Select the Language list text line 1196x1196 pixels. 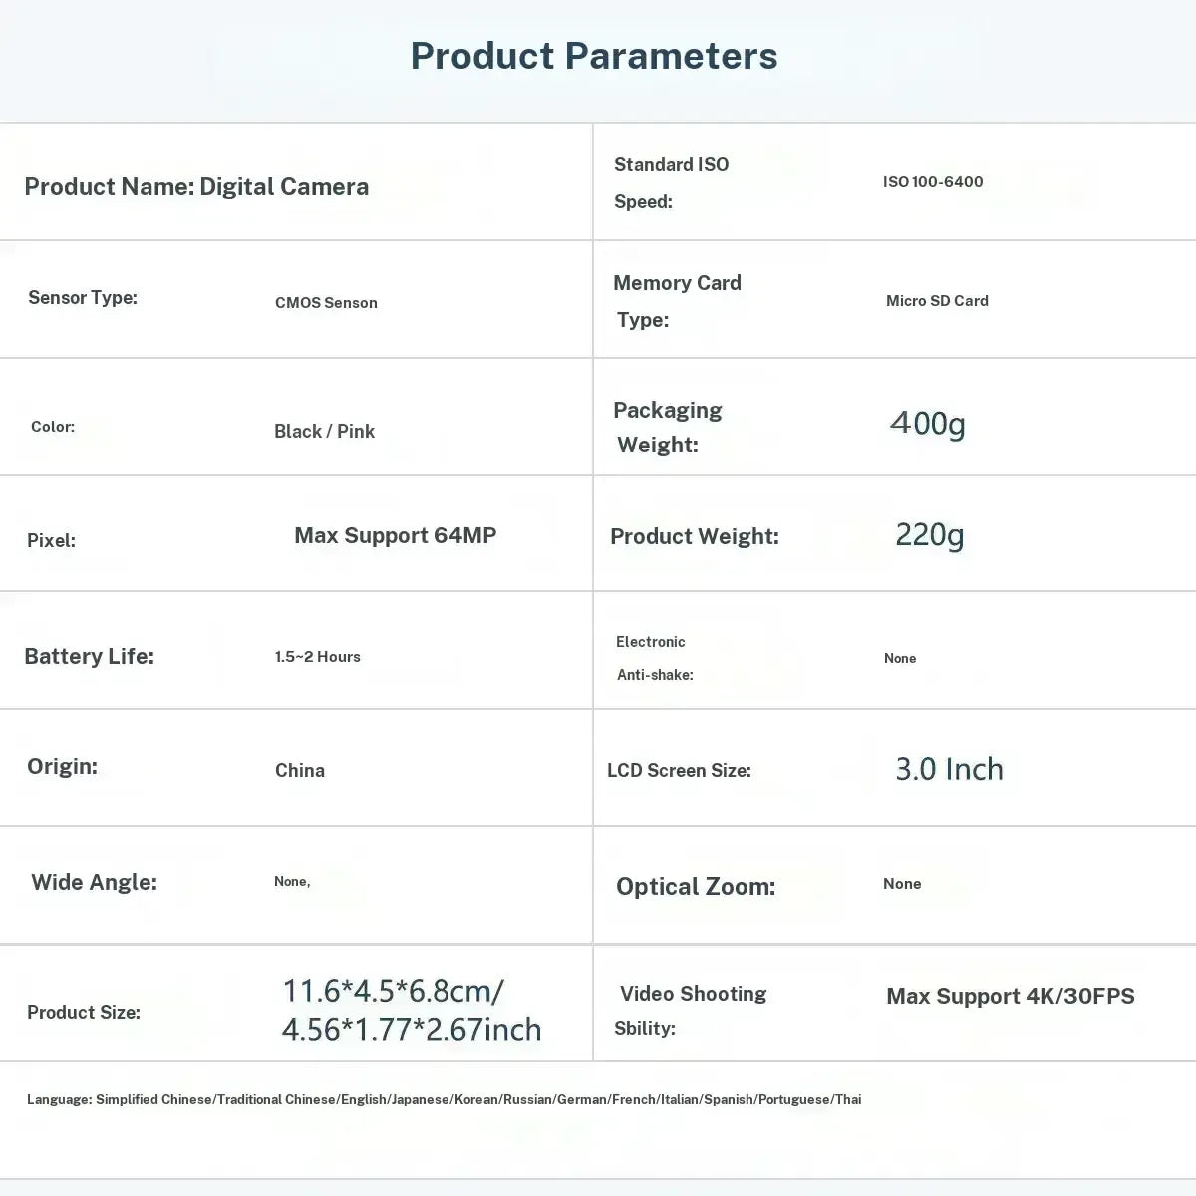click(444, 1099)
